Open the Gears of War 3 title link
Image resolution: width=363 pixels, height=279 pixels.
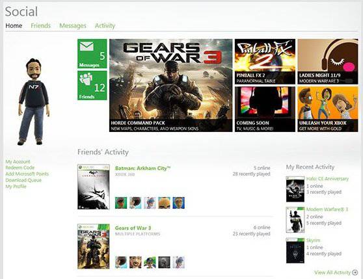(x=133, y=228)
